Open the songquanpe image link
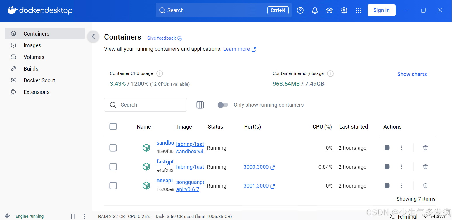452x220 pixels. 190,186
